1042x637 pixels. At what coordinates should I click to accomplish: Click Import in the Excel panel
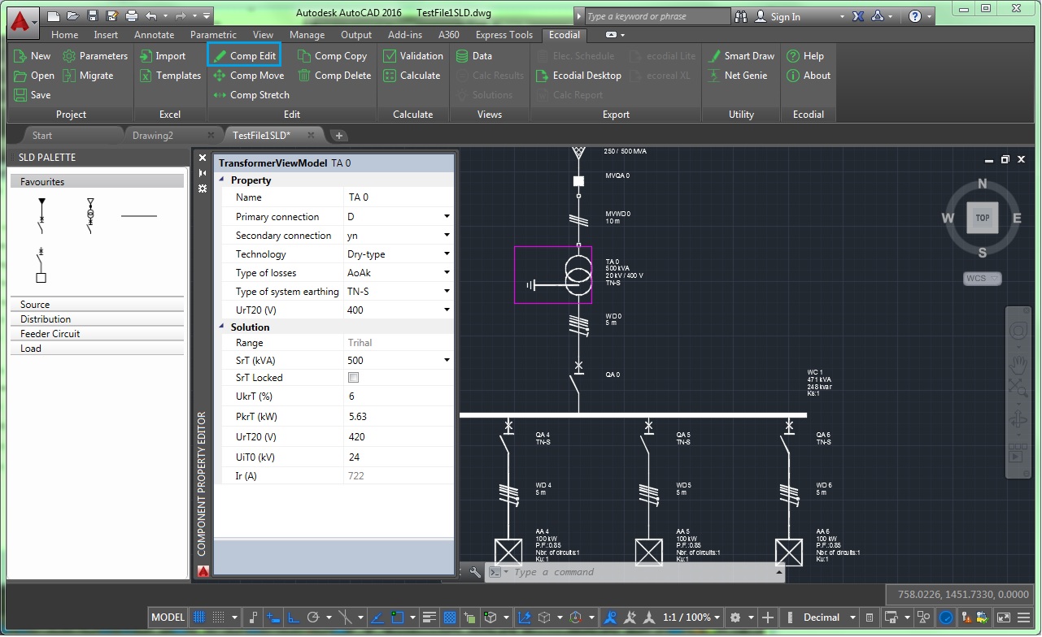163,56
